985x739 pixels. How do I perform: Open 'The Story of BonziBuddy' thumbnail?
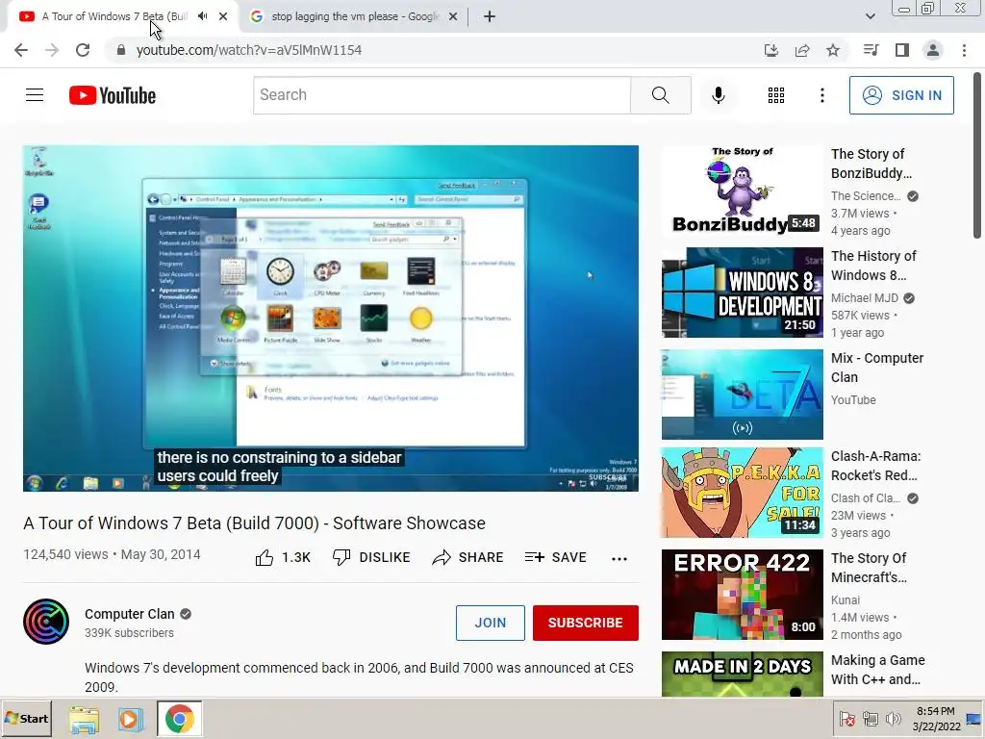coord(742,191)
